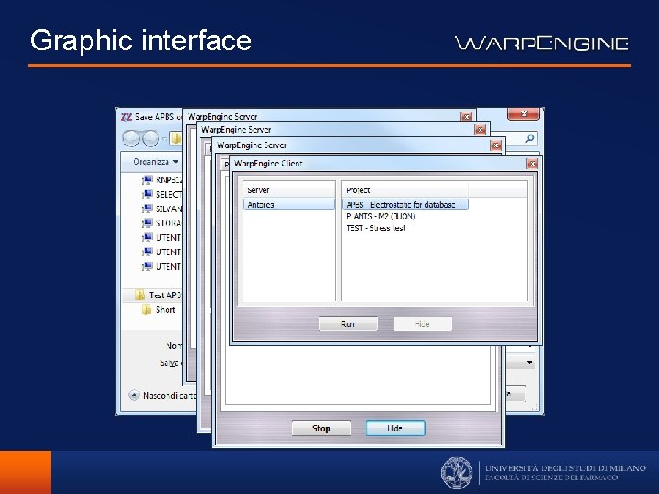Click the Nascondi cartelle collapse arrow icon
This screenshot has width=659, height=494.
pyautogui.click(x=134, y=395)
